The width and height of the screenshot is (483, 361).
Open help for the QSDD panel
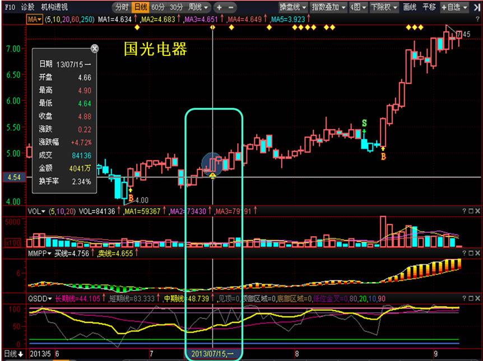click(x=464, y=298)
